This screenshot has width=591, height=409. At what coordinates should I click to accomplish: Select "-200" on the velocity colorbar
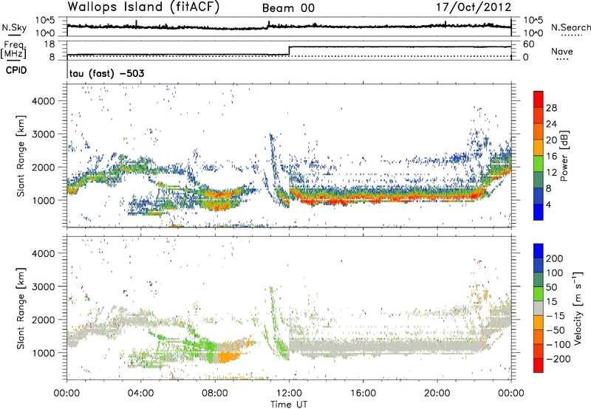[558, 359]
